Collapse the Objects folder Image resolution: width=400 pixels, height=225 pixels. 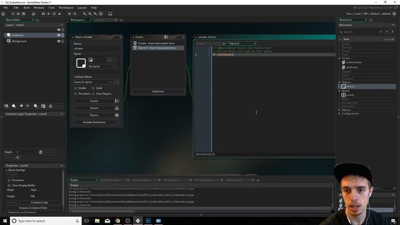click(x=339, y=82)
